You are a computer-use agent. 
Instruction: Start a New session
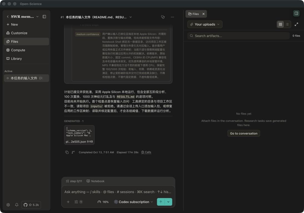click(x=26, y=24)
